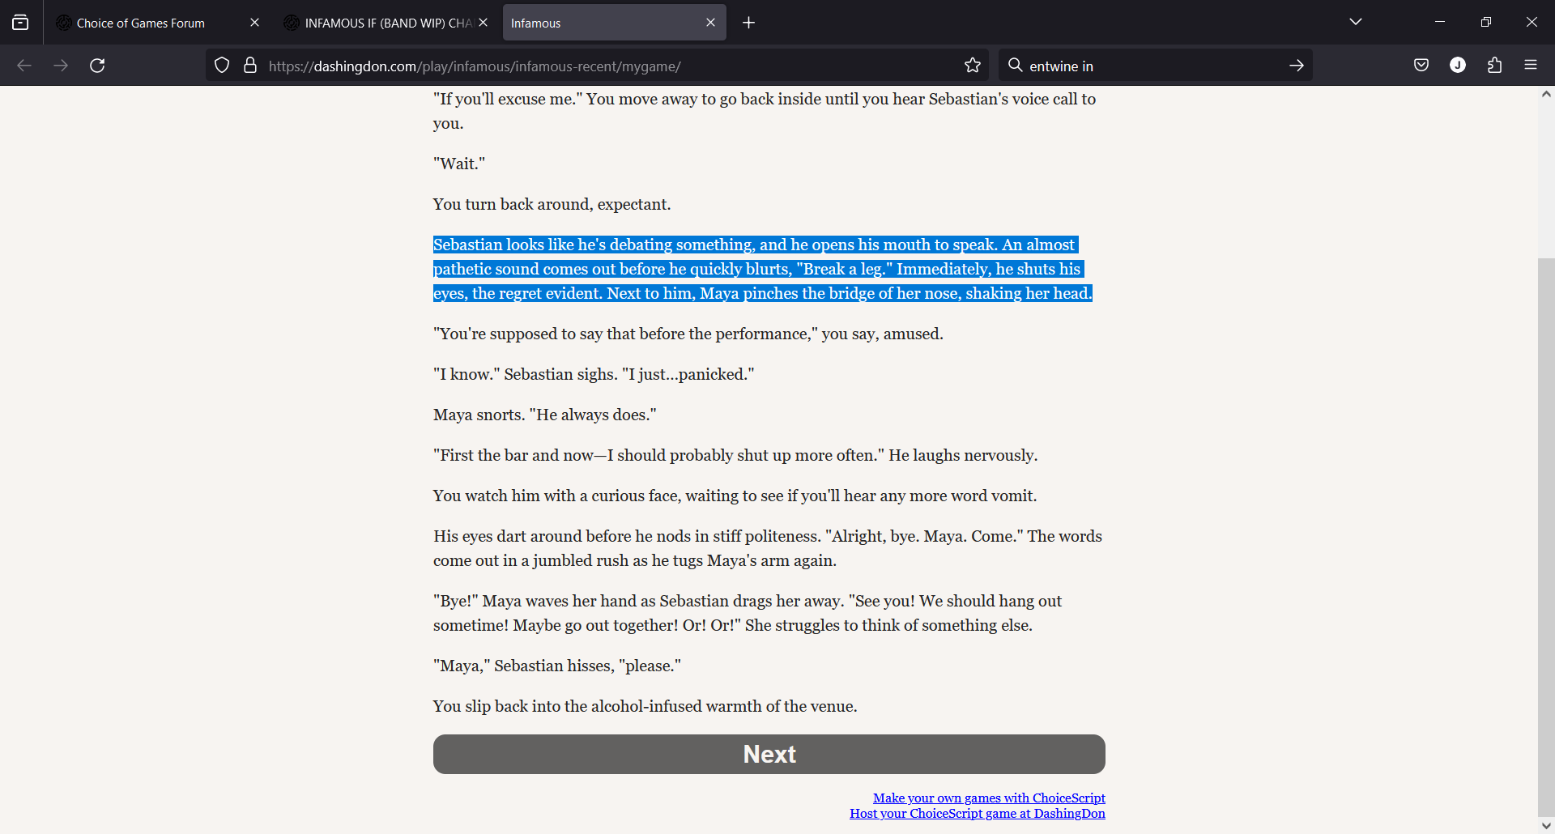Bookmark this page with star icon
This screenshot has width=1555, height=834.
973,66
